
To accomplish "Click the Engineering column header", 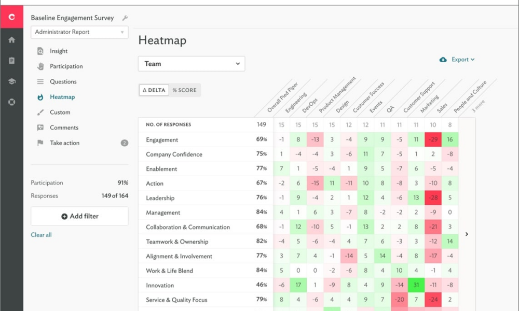I will point(296,103).
